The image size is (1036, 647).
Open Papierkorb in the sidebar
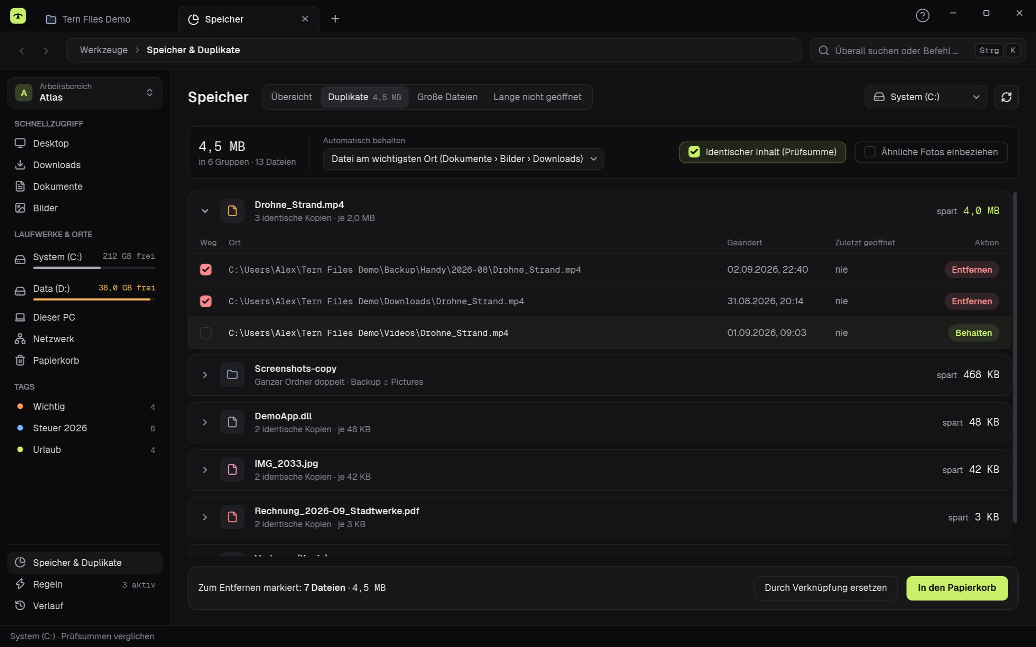(84, 360)
